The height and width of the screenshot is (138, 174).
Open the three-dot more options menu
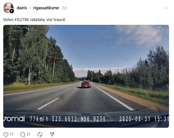pos(166,8)
